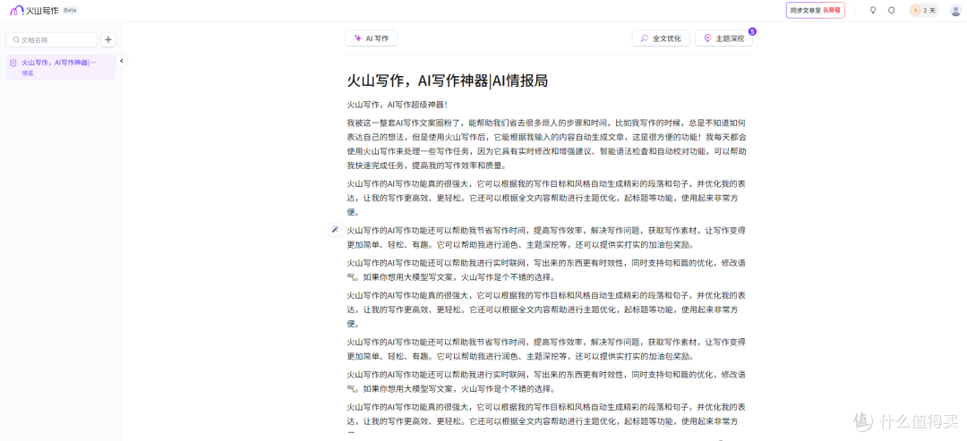Click the 火山写作 logo

[x=34, y=11]
